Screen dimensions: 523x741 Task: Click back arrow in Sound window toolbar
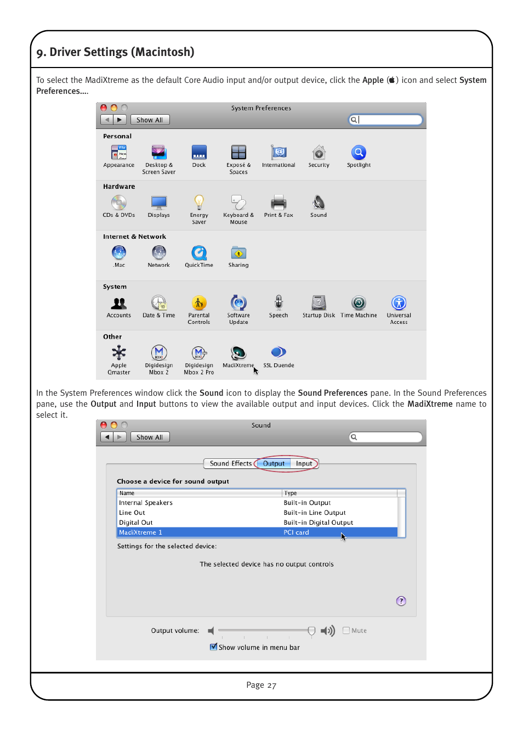(107, 437)
